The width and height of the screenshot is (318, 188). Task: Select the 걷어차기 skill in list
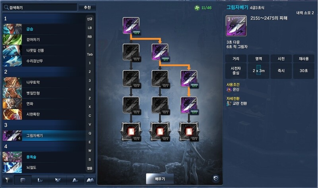point(44,39)
